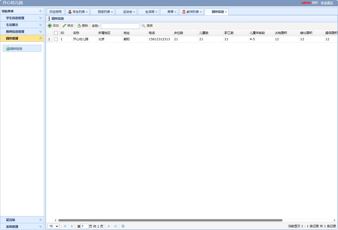Image resolution: width=338 pixels, height=230 pixels.
Task: Click the 儿童年龄段 column header
Action: point(261,33)
